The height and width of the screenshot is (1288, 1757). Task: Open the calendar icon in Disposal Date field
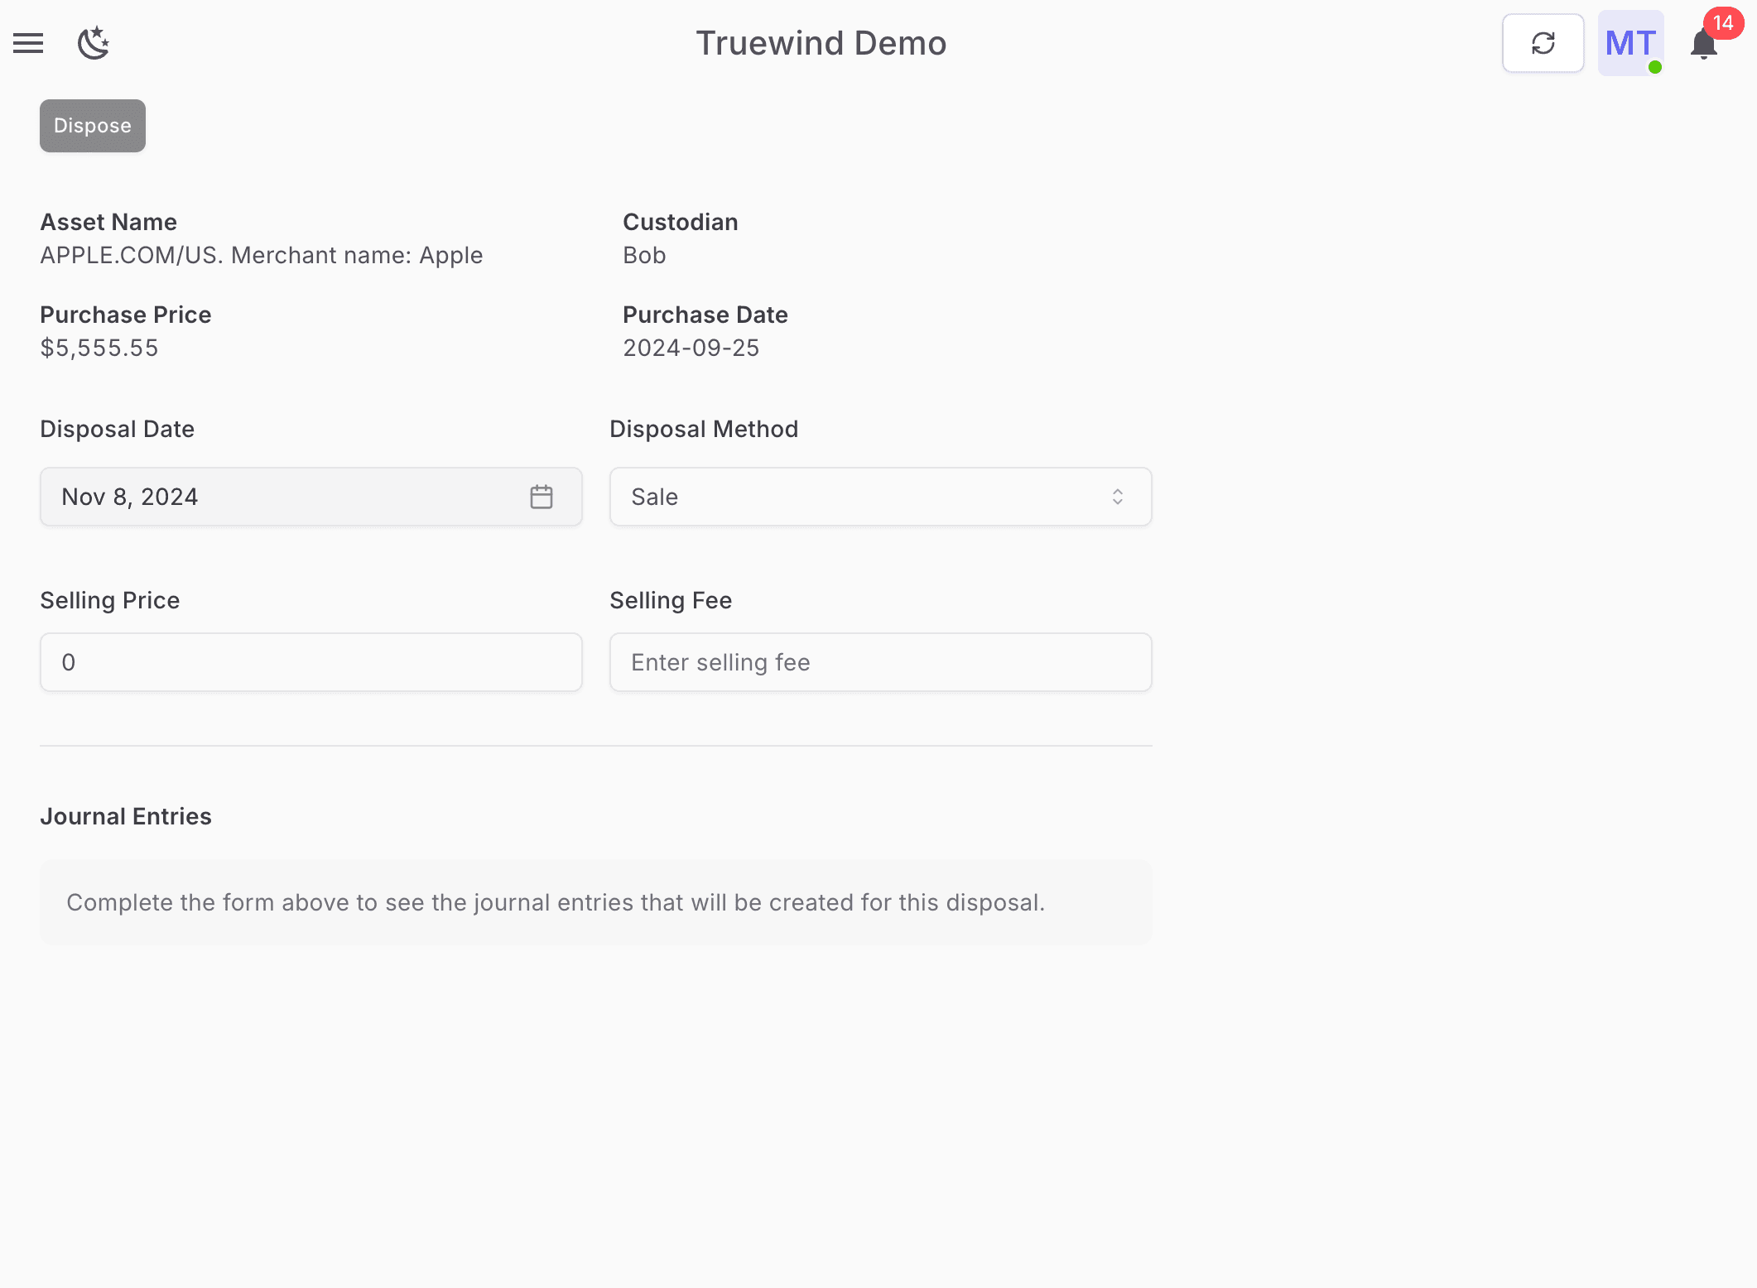[541, 496]
